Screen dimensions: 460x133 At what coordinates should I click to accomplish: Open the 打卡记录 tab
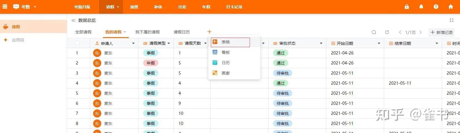(234, 7)
